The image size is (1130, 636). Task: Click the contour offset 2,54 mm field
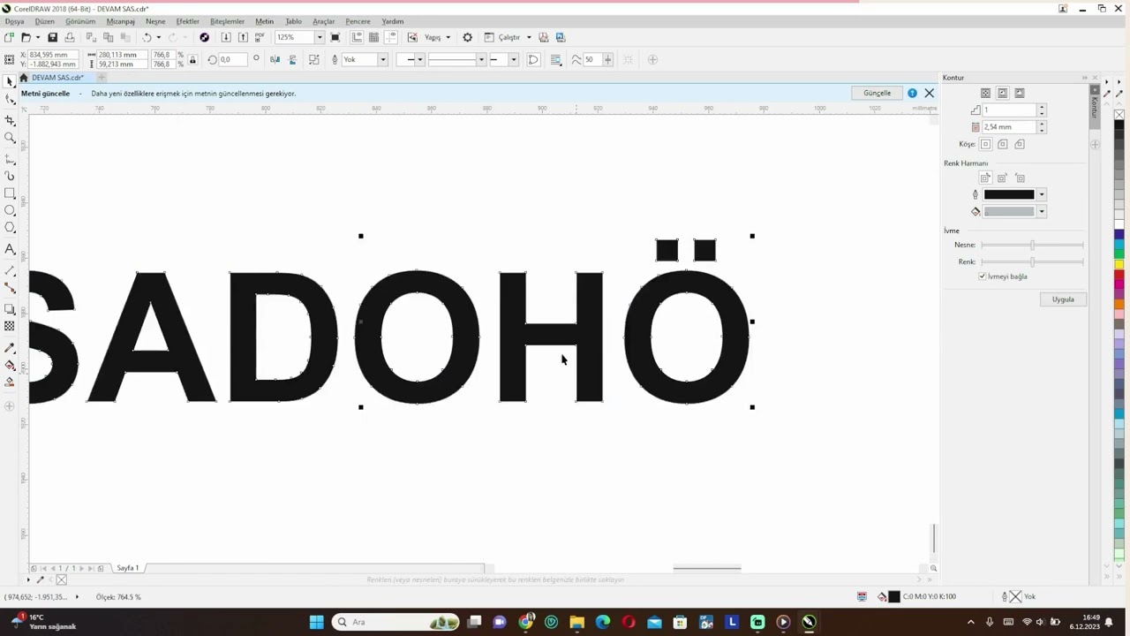[1009, 127]
